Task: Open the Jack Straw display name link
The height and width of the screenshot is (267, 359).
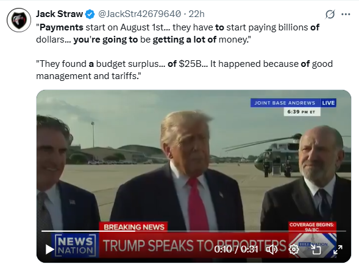Action: click(x=59, y=14)
